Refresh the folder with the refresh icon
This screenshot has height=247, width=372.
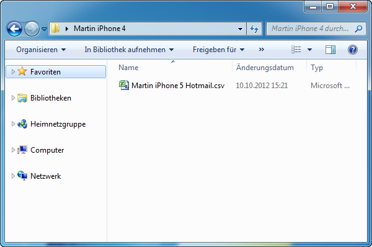coord(254,29)
